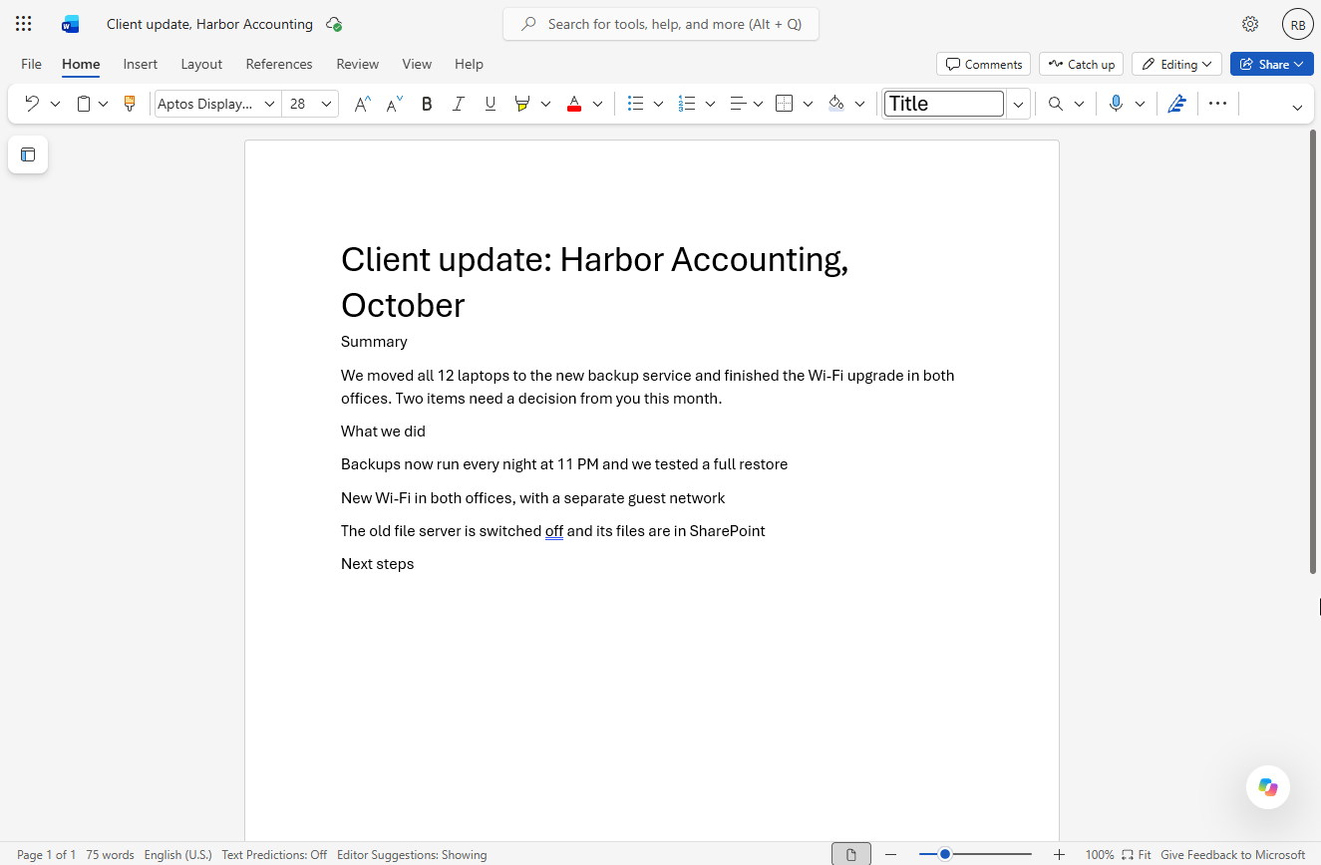
Task: Open the Copilot floating button
Action: [1268, 787]
